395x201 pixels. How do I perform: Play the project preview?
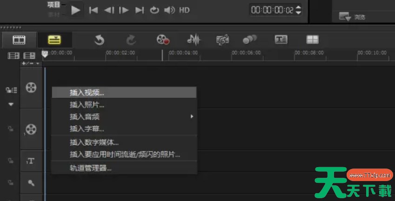click(75, 10)
